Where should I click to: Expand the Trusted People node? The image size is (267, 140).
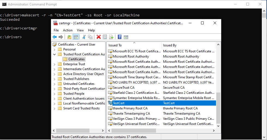point(54,94)
